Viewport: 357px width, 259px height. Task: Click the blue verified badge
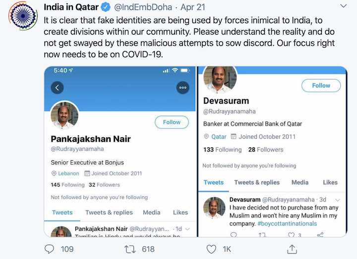coord(106,7)
